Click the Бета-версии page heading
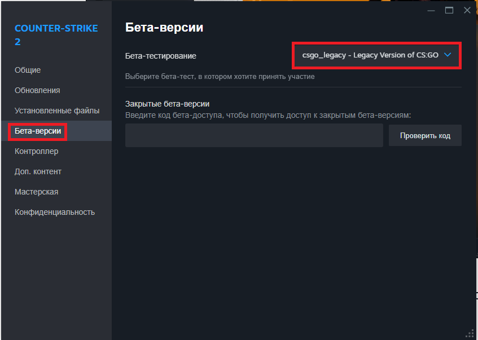This screenshot has width=478, height=340. (164, 28)
